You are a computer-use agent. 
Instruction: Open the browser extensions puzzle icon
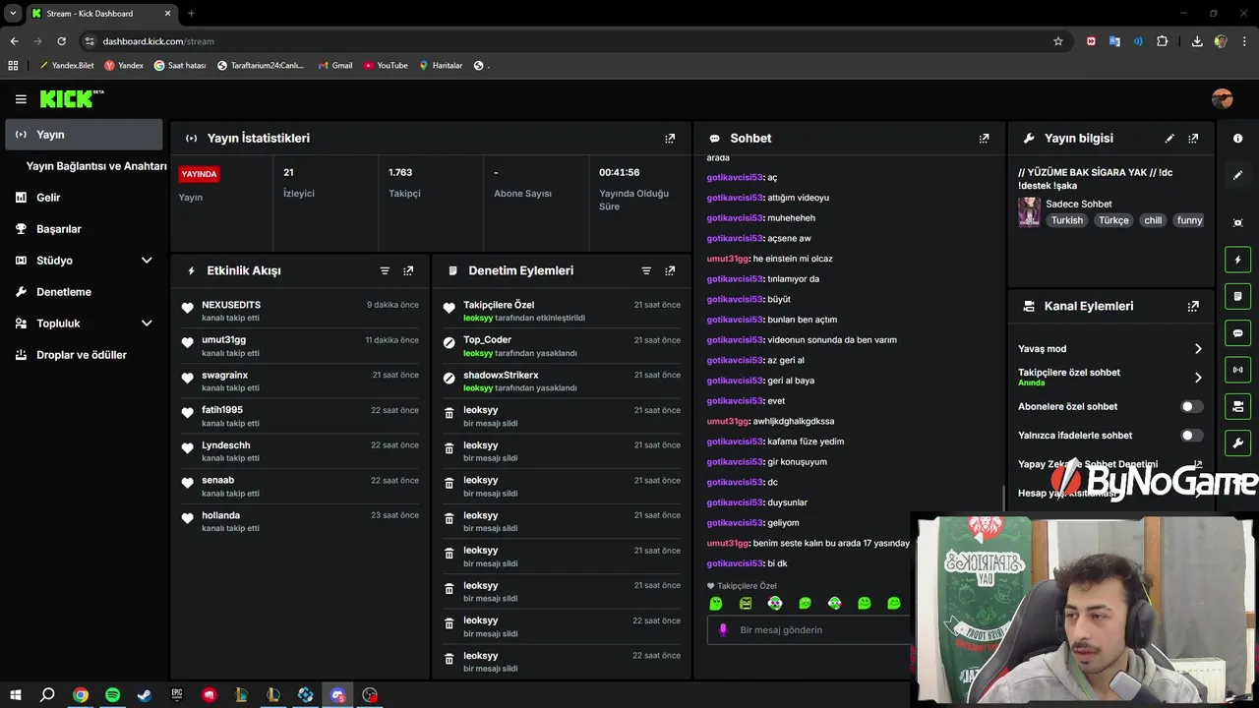(1163, 41)
